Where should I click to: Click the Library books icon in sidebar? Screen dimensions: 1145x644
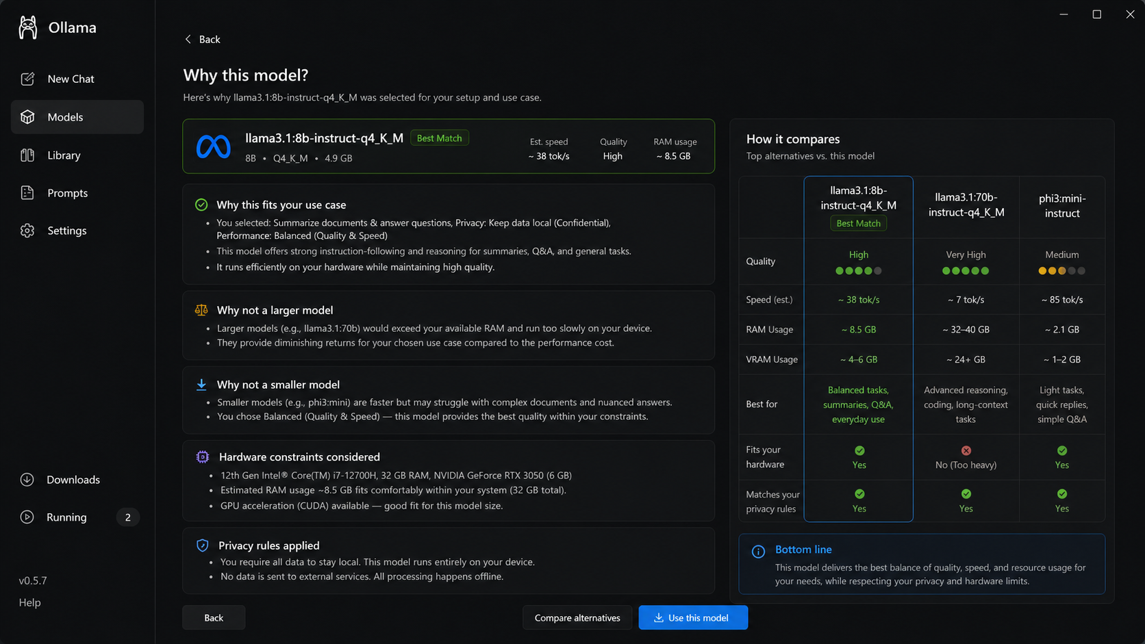tap(27, 155)
